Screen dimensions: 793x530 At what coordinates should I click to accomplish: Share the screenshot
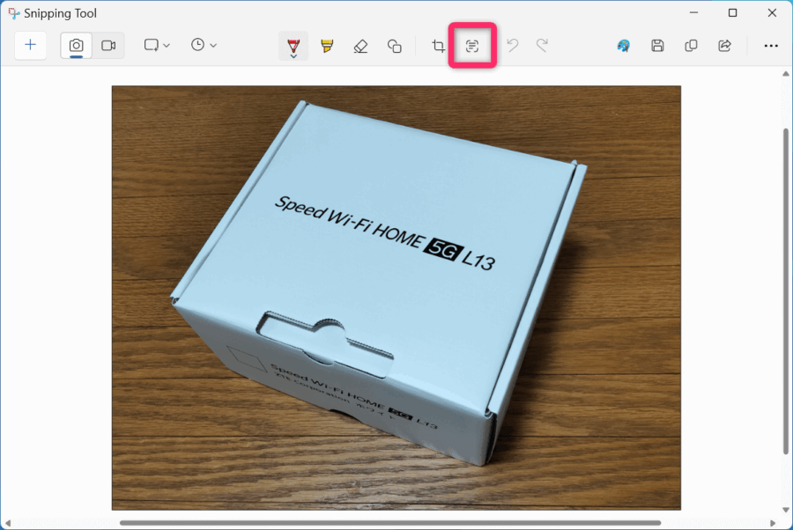723,45
